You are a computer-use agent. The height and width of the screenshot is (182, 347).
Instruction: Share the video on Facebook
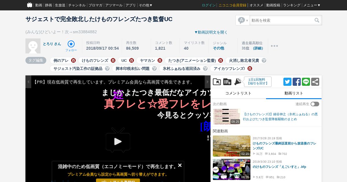click(x=297, y=82)
